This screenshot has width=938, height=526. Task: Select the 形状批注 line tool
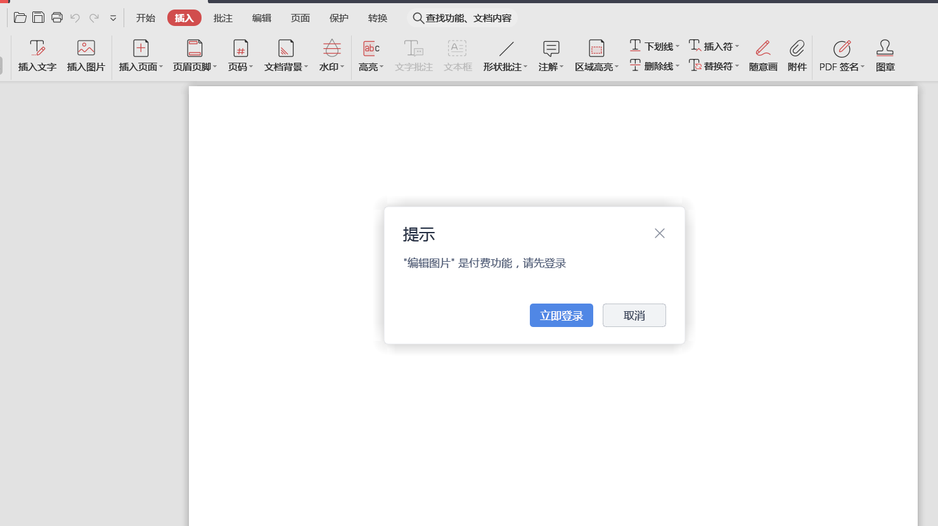505,56
